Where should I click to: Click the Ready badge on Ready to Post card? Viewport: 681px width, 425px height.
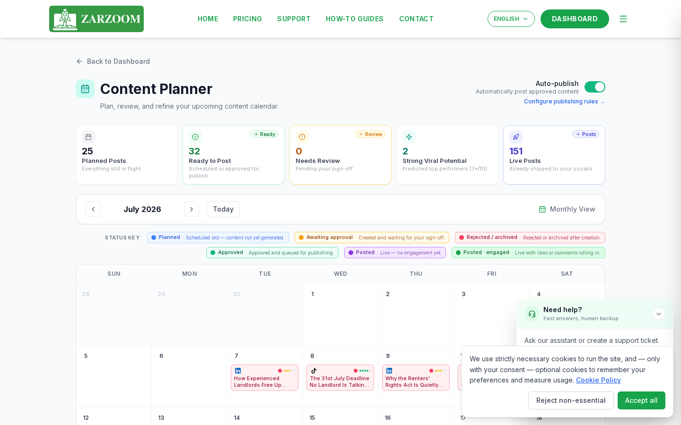click(x=264, y=134)
